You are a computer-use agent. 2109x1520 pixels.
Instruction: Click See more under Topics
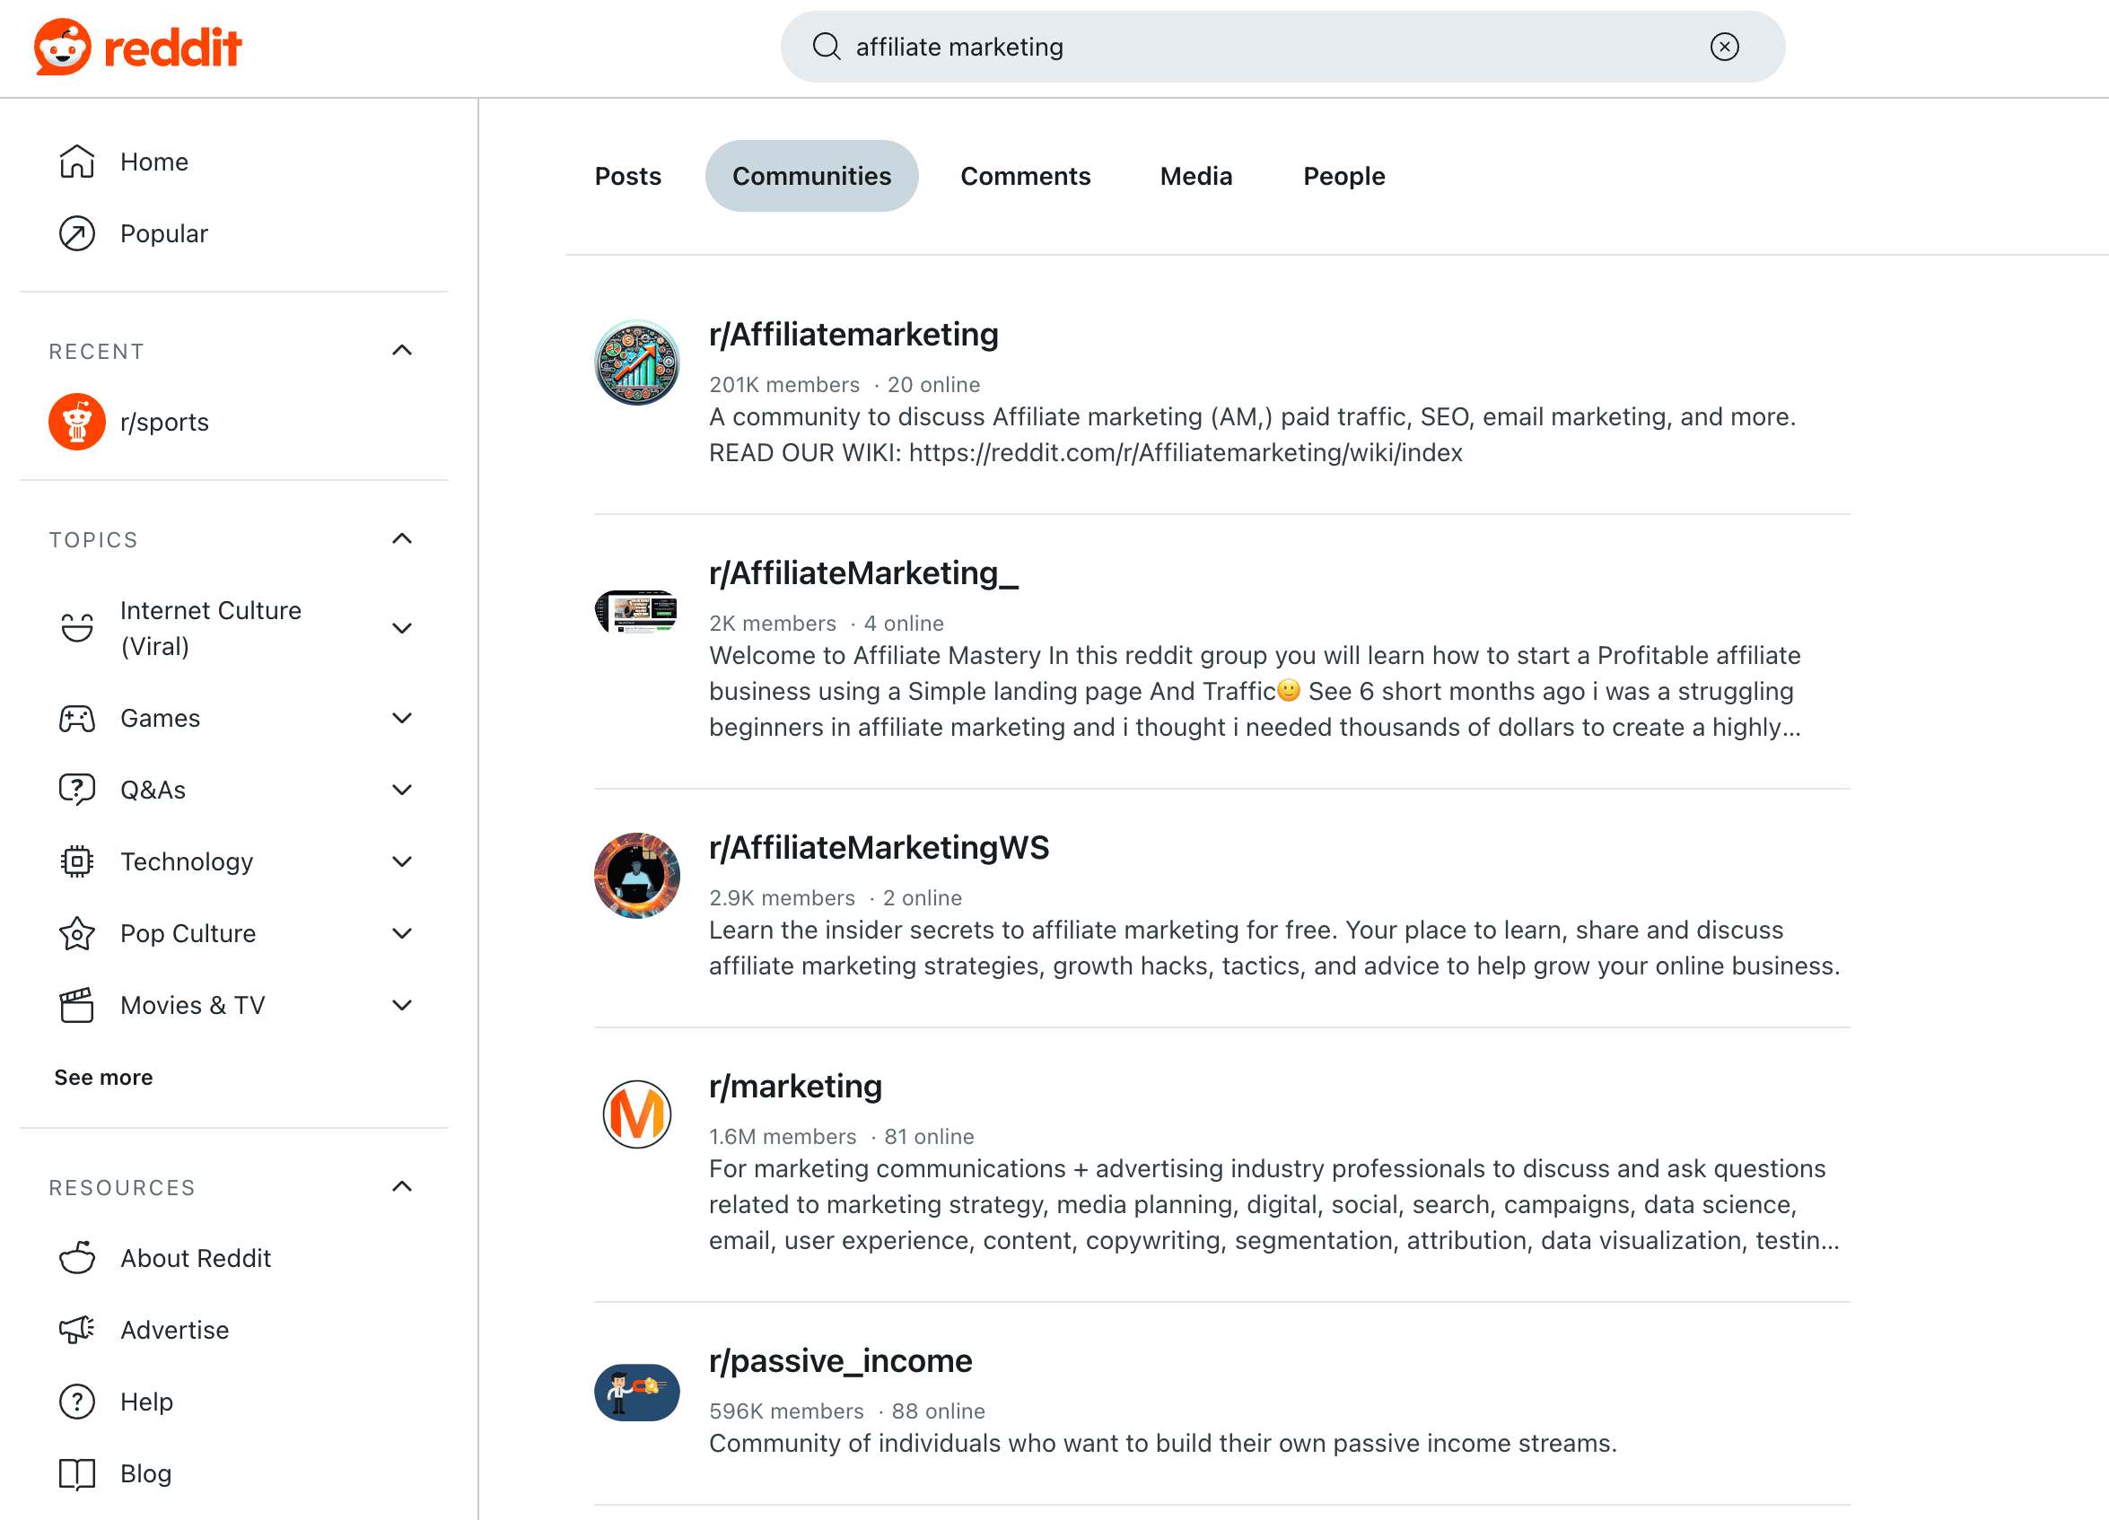(x=103, y=1078)
